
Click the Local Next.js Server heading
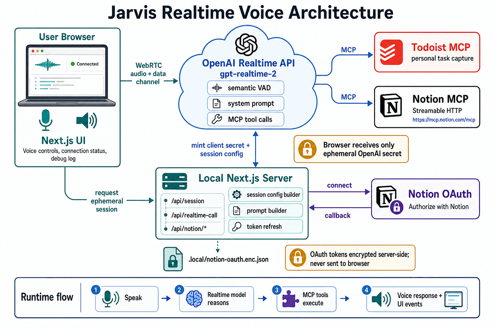245,178
